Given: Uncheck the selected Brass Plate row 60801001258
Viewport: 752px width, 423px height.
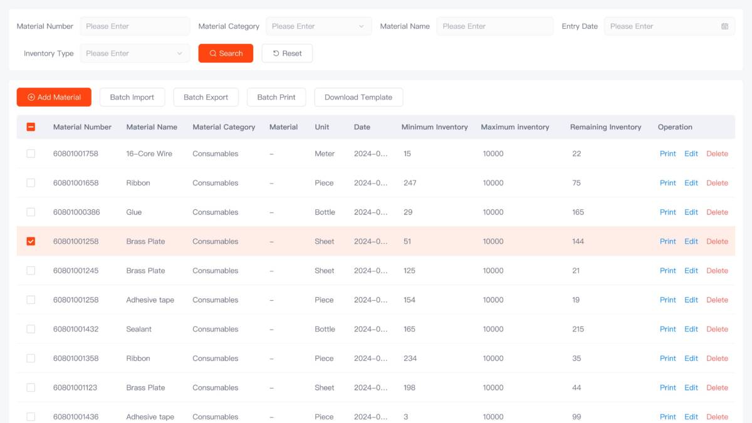Looking at the screenshot, I should [x=31, y=241].
